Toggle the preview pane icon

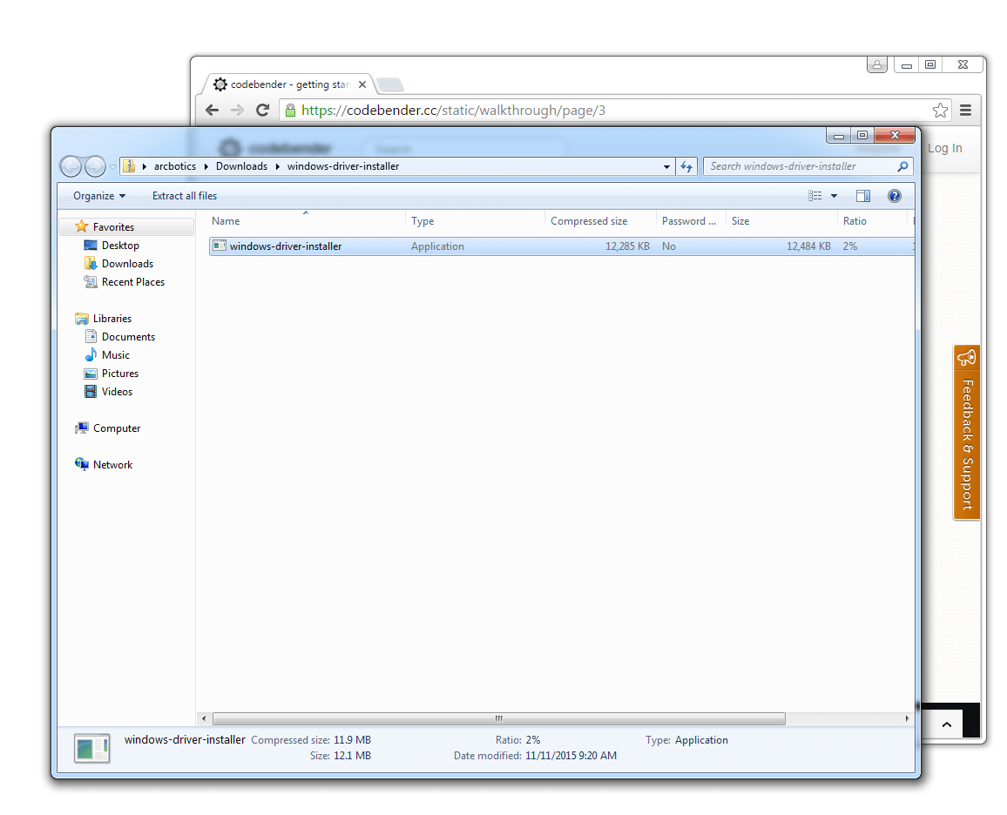coord(862,196)
